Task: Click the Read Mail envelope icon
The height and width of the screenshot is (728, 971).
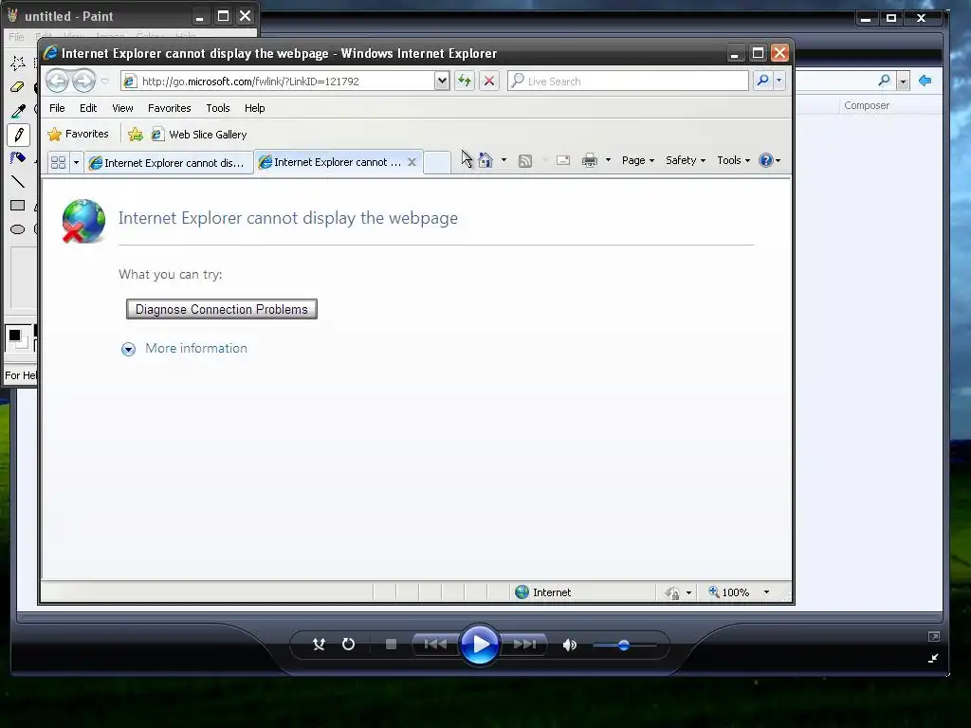Action: (x=563, y=160)
